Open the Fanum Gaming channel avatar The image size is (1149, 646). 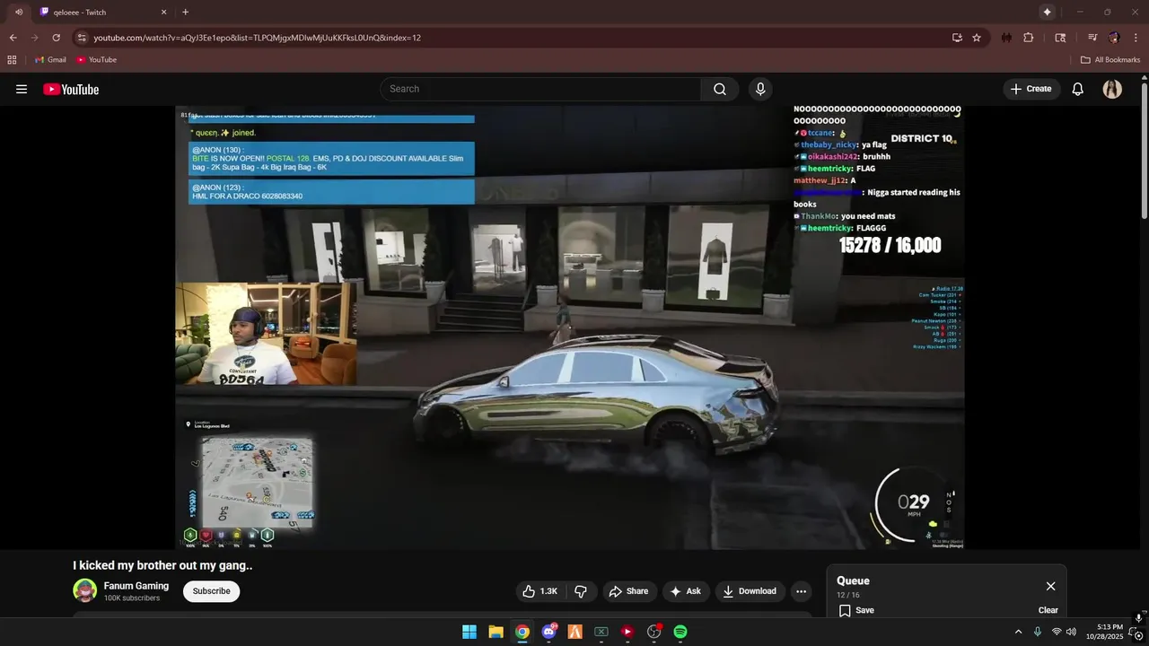pyautogui.click(x=84, y=590)
